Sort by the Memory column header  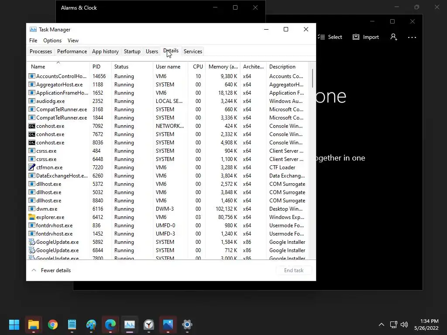point(223,67)
